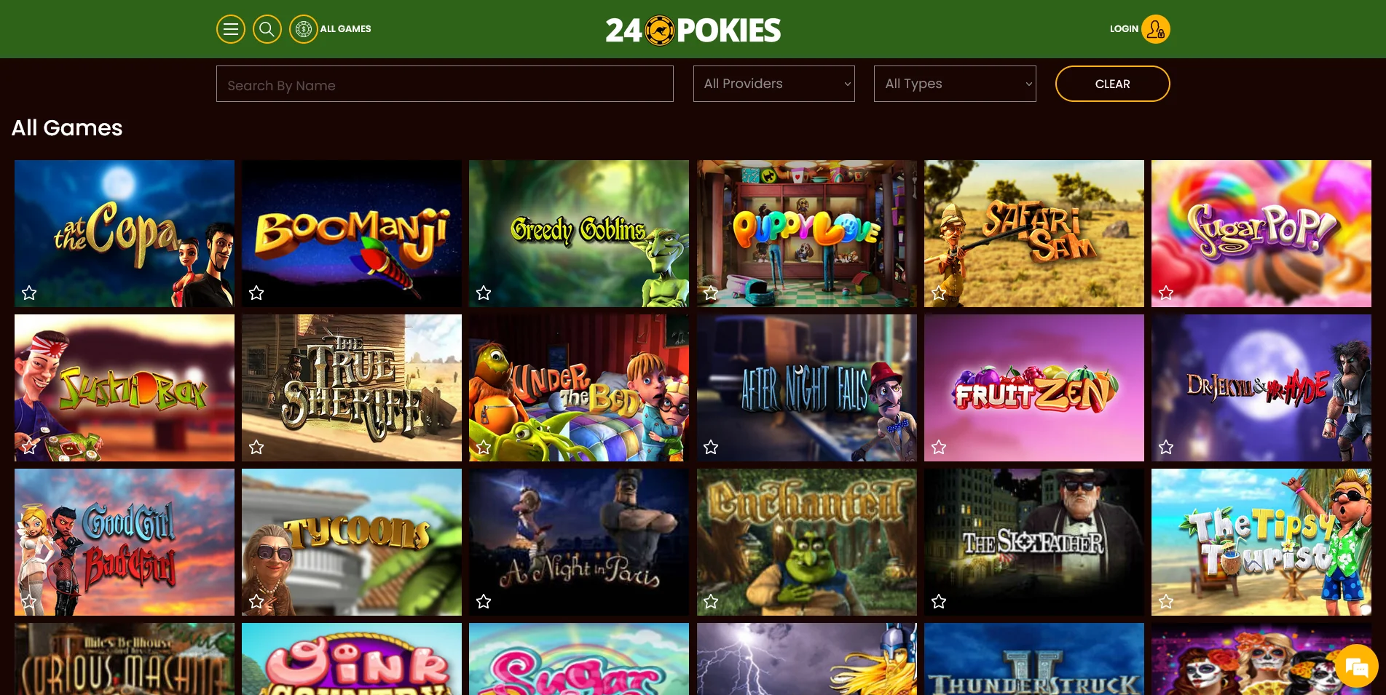The image size is (1386, 695).
Task: Open the hamburger menu icon
Action: (x=231, y=29)
